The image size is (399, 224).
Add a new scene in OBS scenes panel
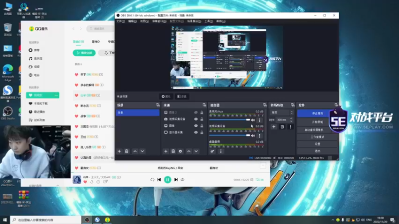(119, 151)
